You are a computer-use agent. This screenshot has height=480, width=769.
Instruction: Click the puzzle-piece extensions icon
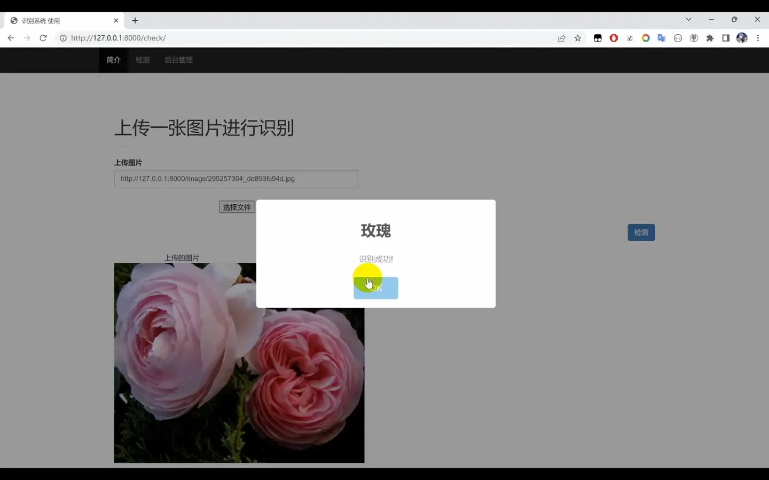(710, 38)
